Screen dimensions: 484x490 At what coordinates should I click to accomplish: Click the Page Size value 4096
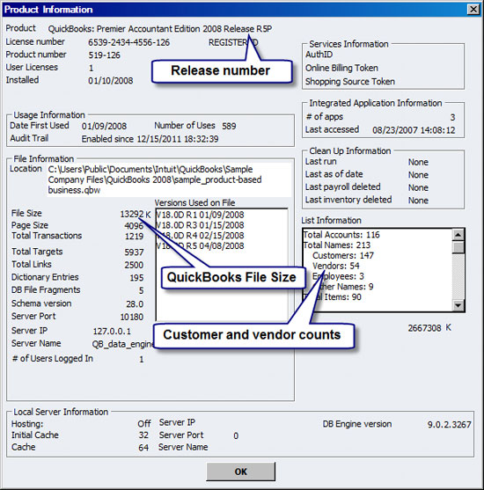pyautogui.click(x=134, y=225)
